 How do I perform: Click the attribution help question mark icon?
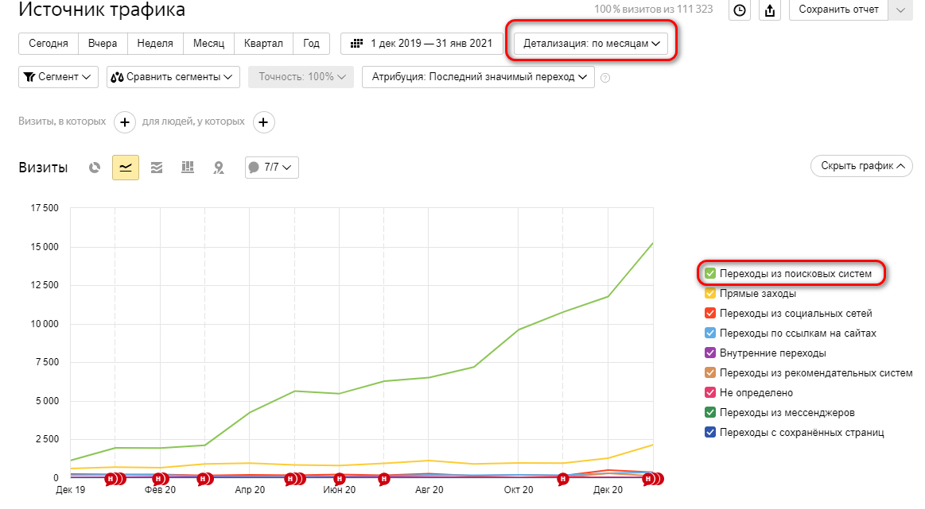605,77
